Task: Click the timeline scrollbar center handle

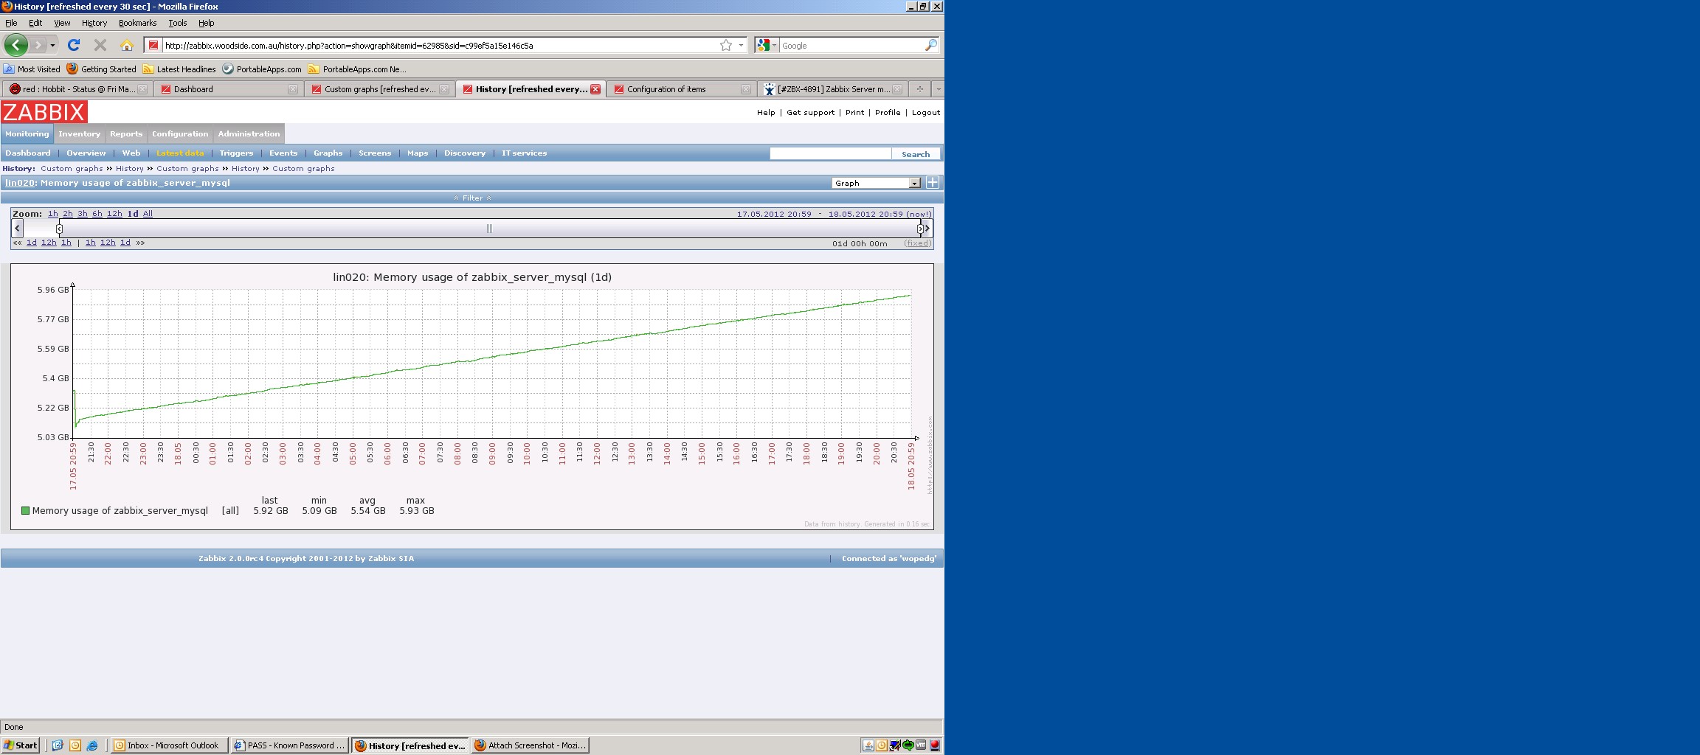Action: click(489, 229)
